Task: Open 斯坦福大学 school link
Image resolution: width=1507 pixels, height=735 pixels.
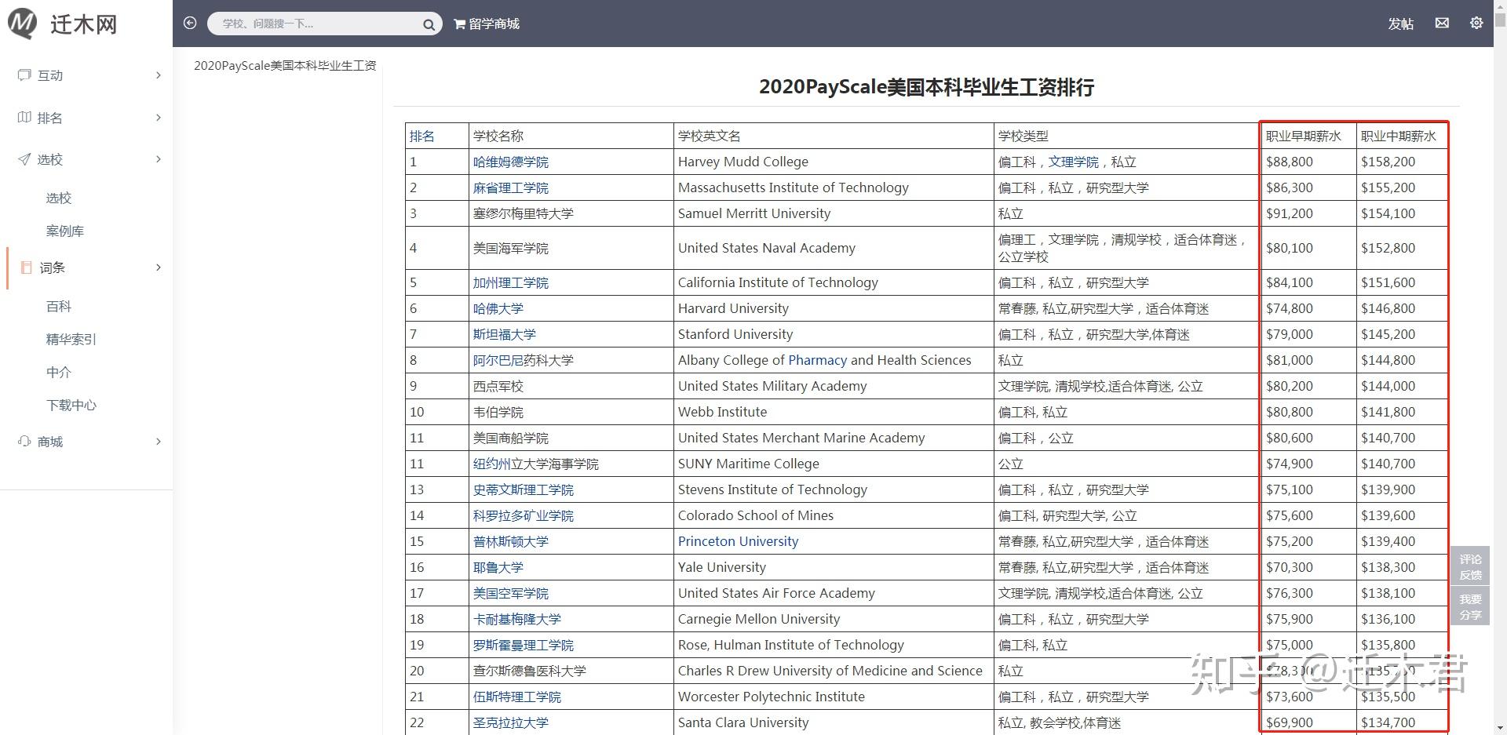Action: [505, 334]
